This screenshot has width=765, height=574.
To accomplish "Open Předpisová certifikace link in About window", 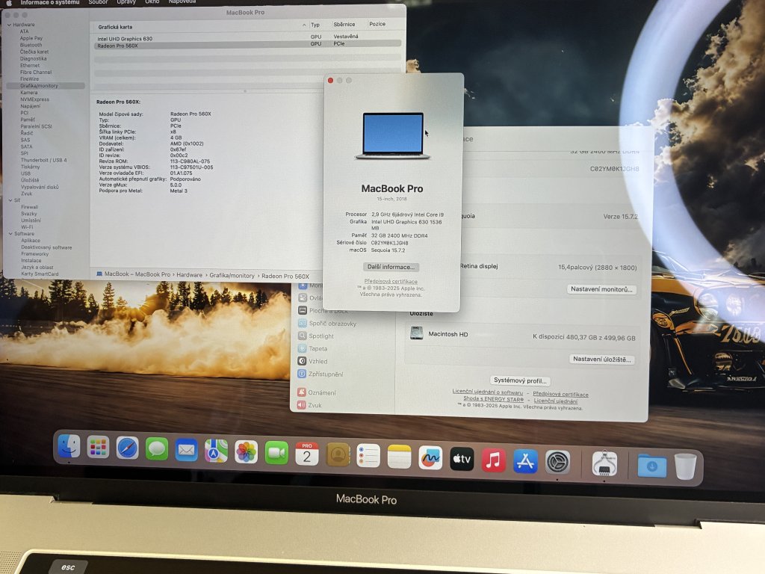I will tap(391, 281).
